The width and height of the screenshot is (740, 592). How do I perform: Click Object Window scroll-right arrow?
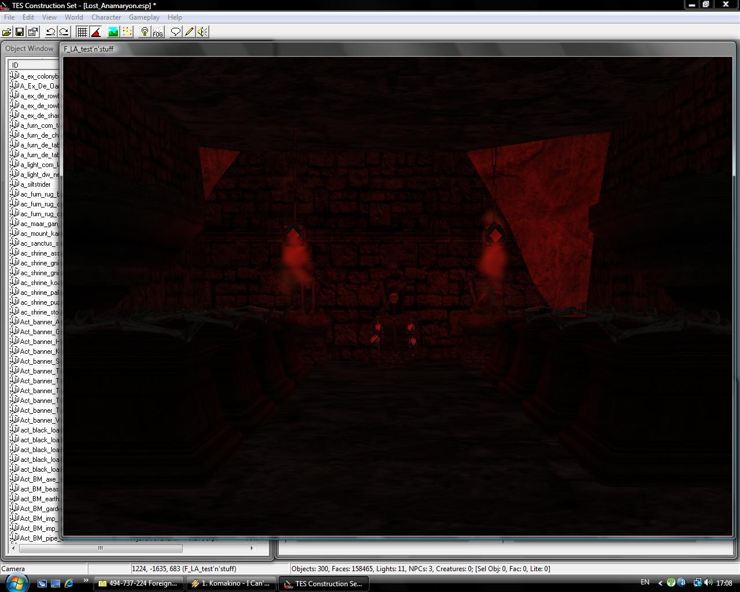pyautogui.click(x=251, y=548)
